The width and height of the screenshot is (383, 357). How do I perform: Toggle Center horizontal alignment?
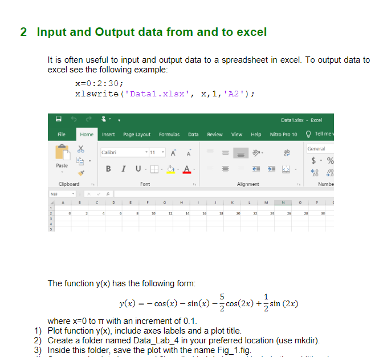click(x=226, y=169)
